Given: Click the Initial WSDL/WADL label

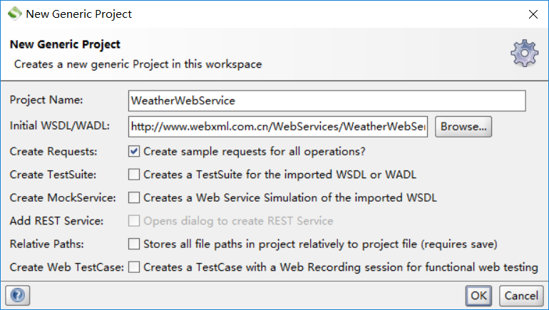Looking at the screenshot, I should [x=59, y=125].
